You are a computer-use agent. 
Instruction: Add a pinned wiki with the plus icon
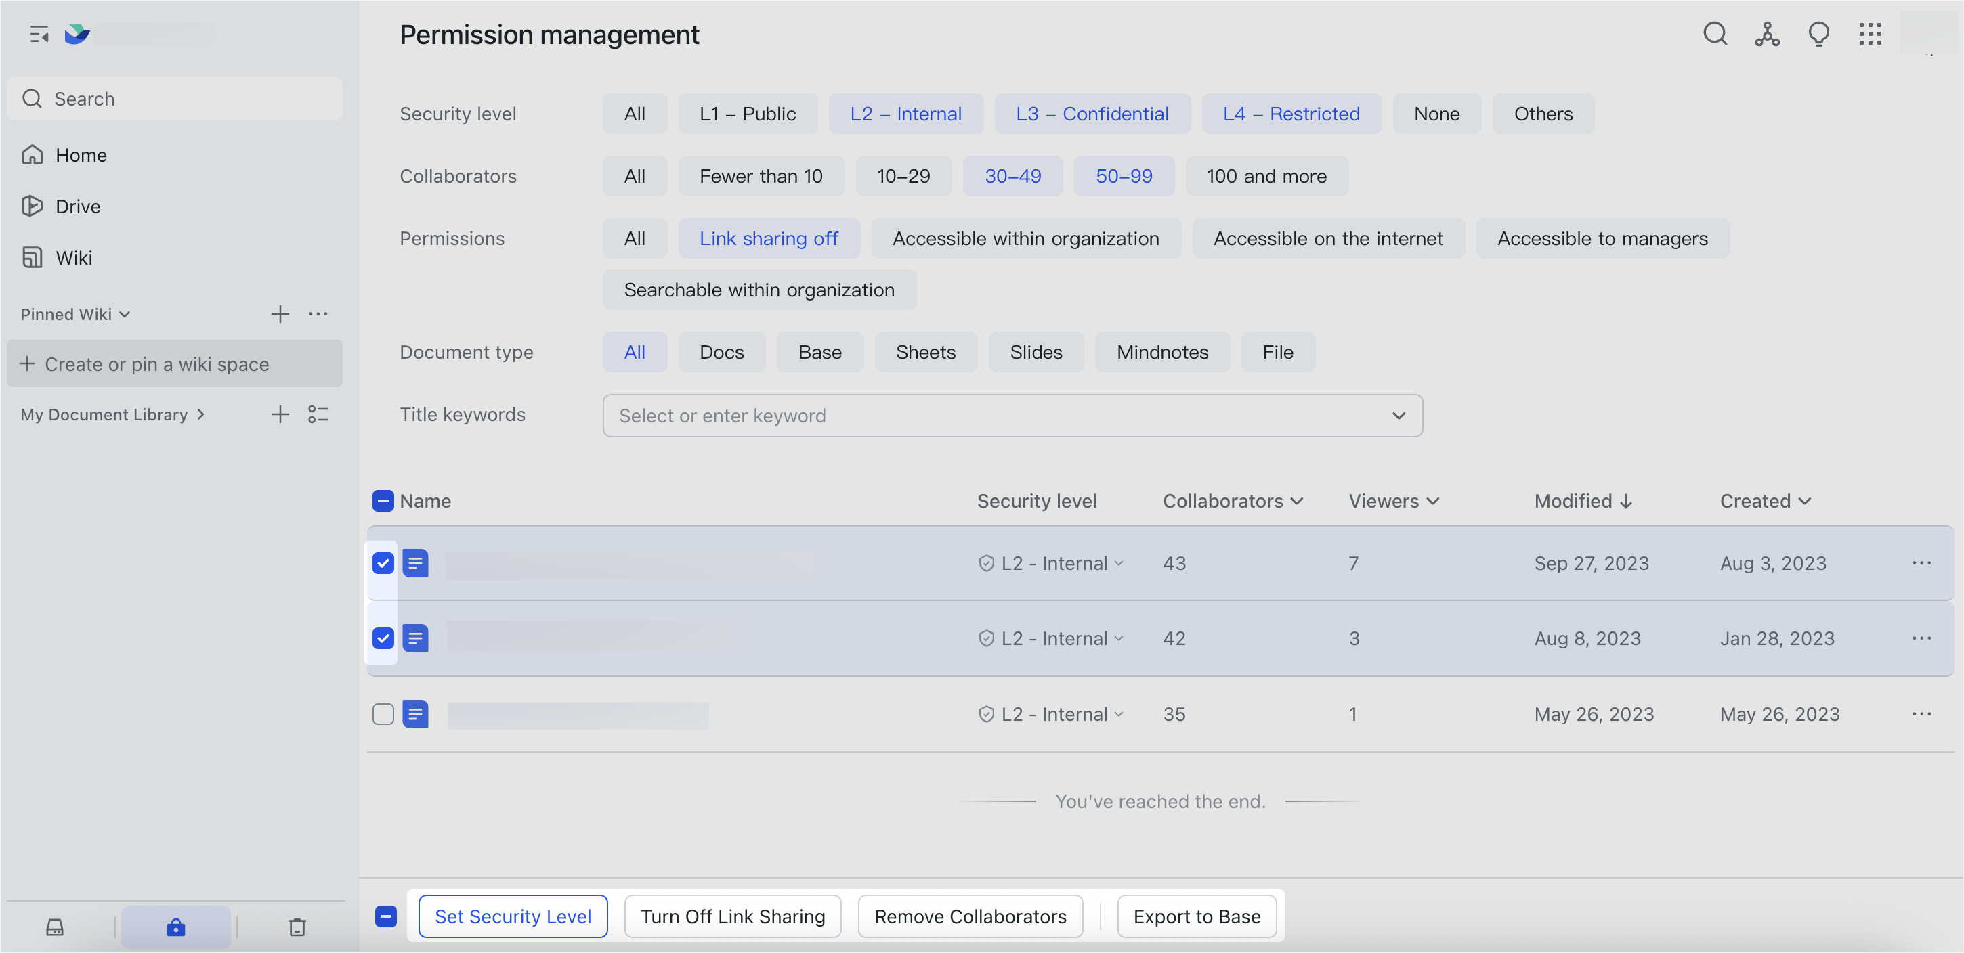(x=280, y=314)
